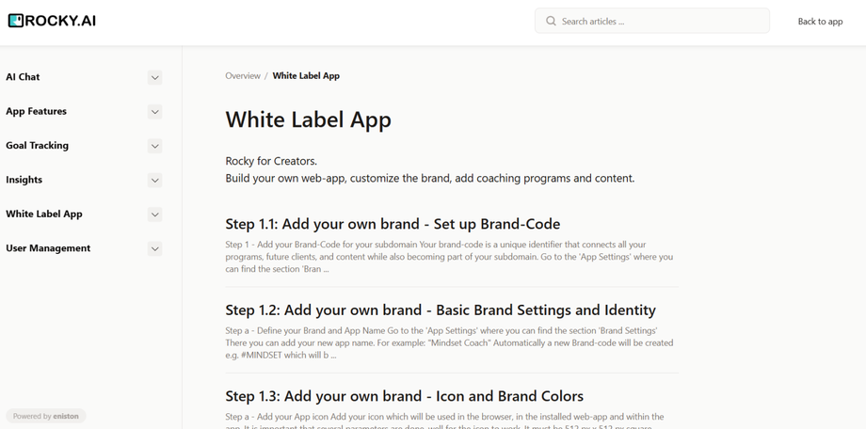Viewport: 866px width, 429px height.
Task: Open Insights sidebar section
Action: [x=24, y=180]
